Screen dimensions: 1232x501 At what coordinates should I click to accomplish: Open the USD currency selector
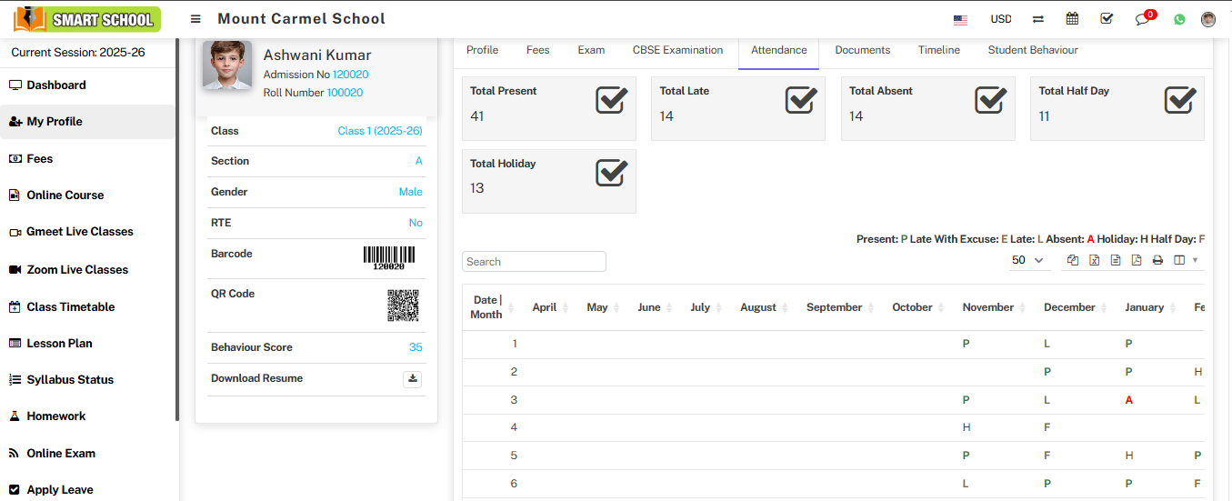click(1000, 19)
